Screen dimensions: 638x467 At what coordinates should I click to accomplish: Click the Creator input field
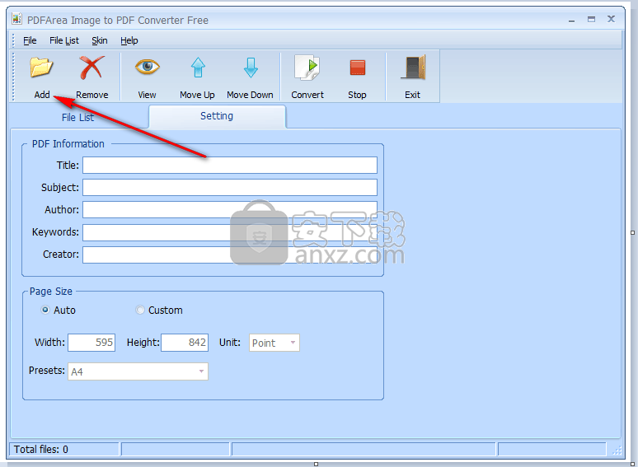point(230,255)
